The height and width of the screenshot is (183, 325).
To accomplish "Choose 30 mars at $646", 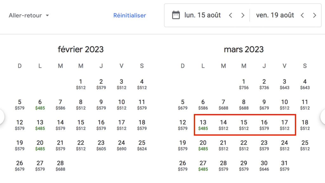I will [x=264, y=166].
